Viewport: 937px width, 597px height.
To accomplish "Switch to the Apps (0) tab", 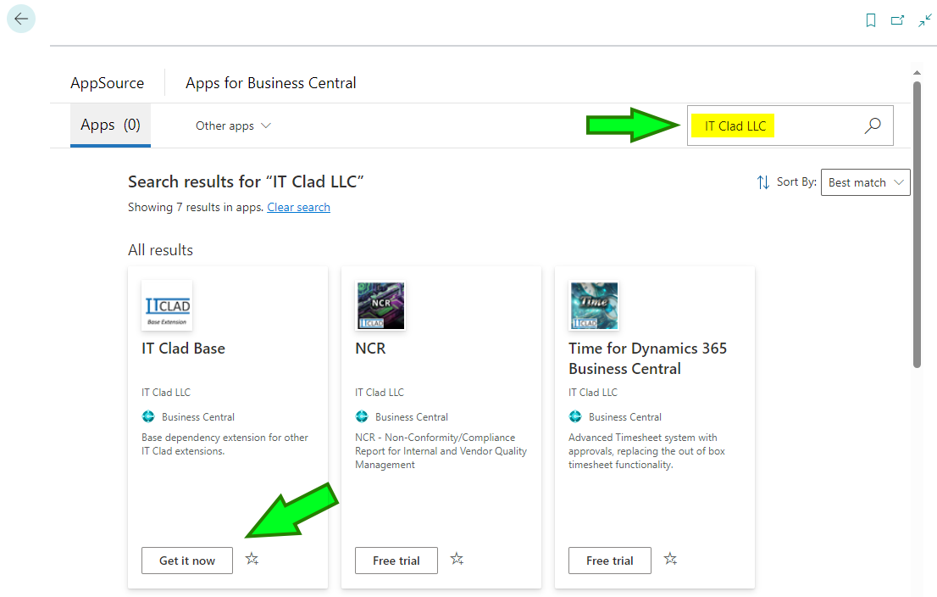I will [109, 125].
